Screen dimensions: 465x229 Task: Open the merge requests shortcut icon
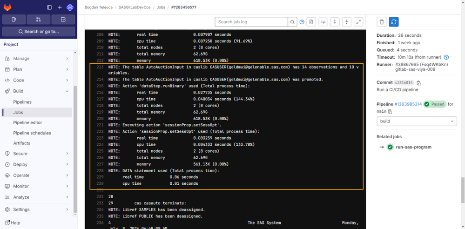coord(38,20)
